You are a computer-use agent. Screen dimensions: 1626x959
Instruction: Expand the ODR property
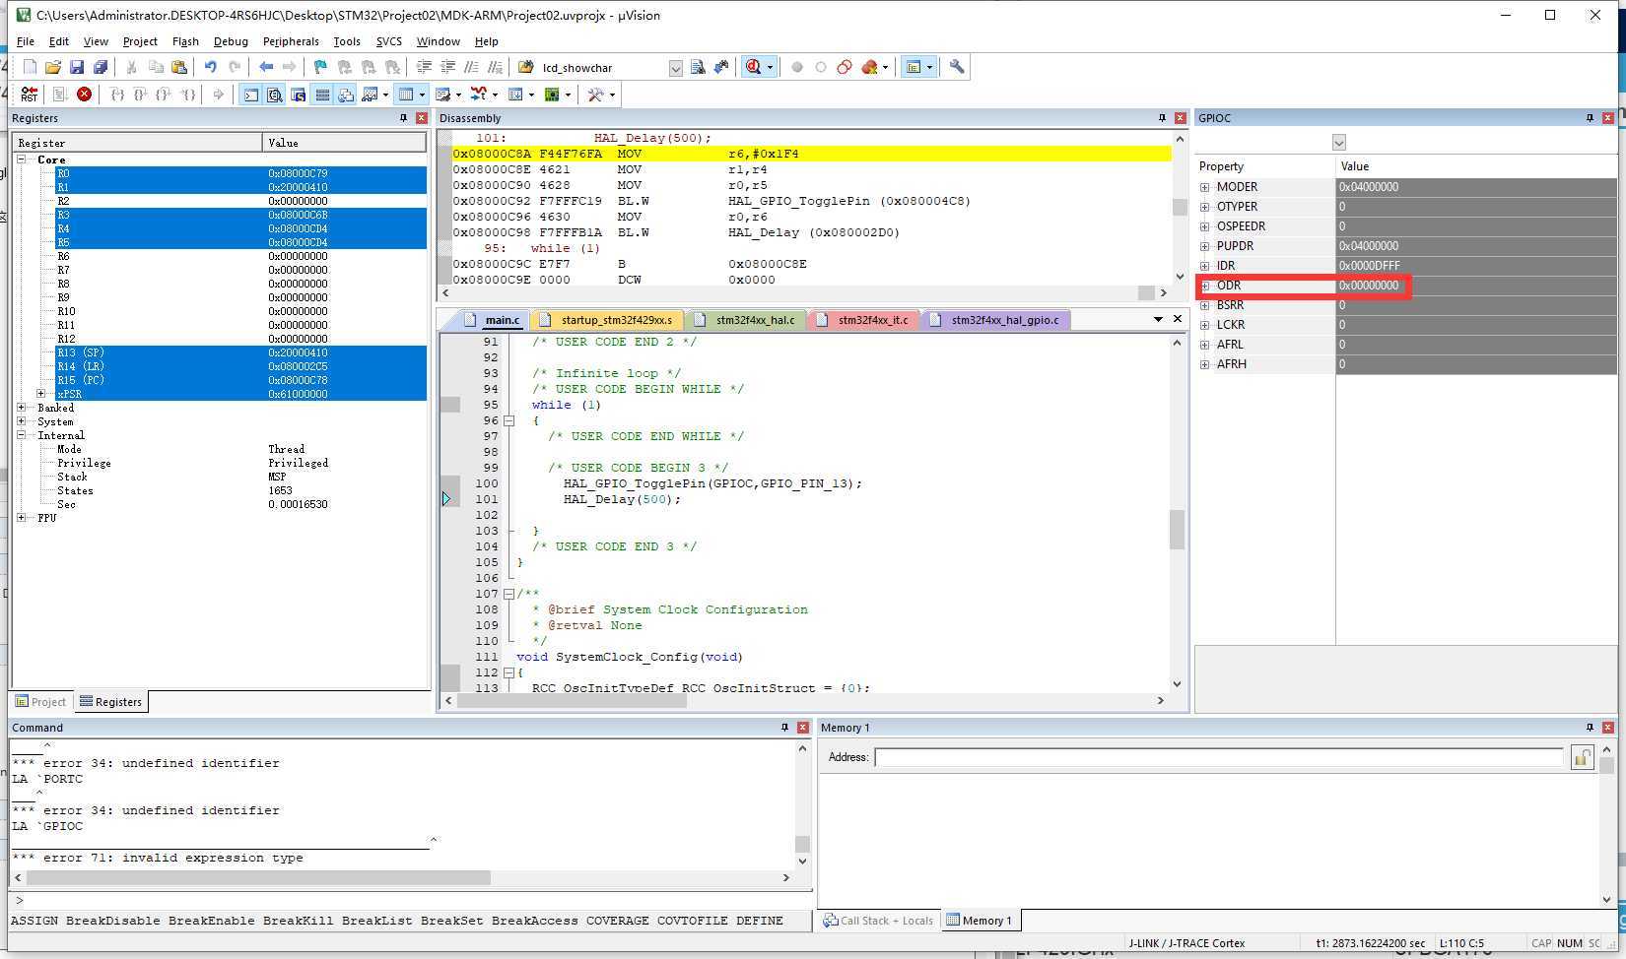click(1204, 286)
